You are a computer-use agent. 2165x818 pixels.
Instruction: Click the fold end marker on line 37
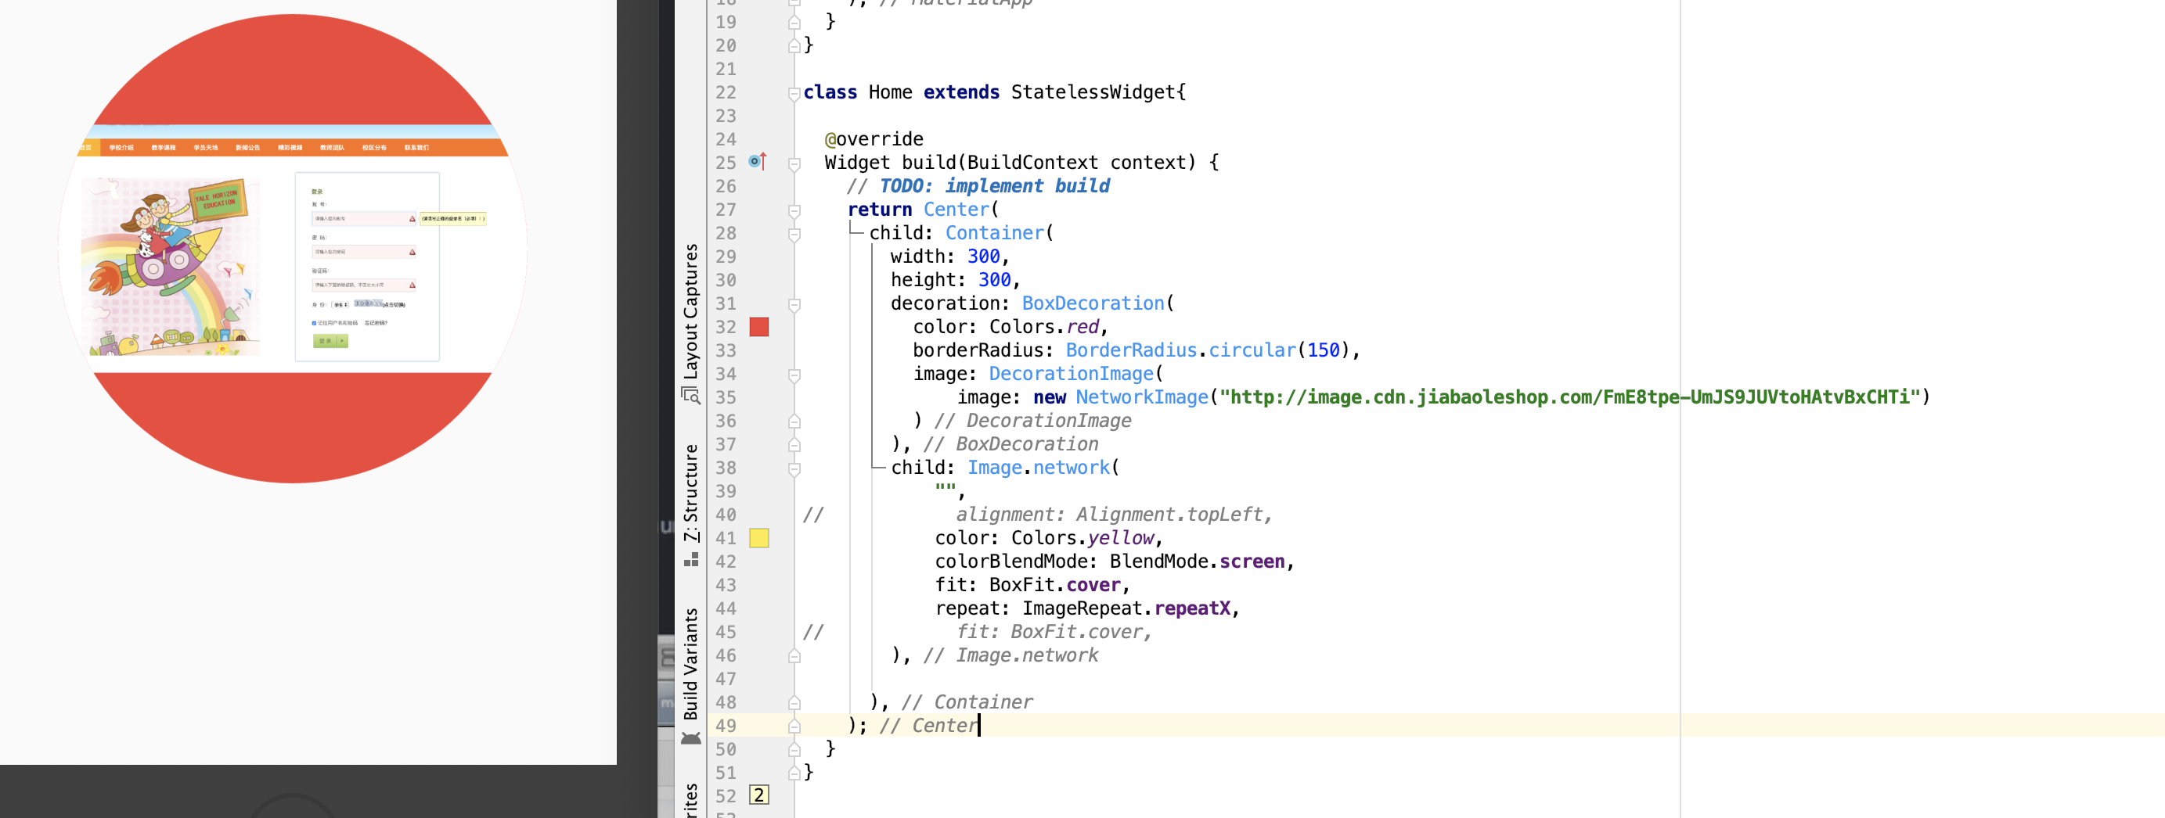[794, 444]
